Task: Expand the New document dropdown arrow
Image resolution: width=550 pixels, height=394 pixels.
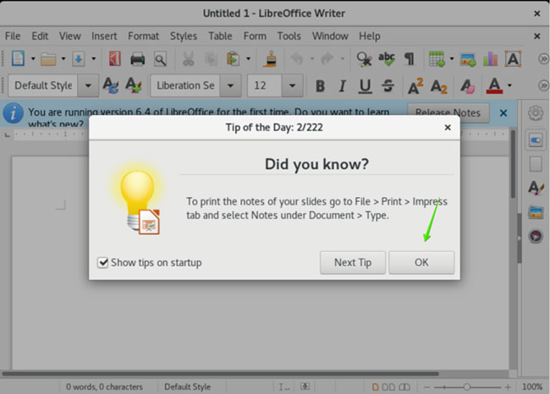Action: pos(33,58)
